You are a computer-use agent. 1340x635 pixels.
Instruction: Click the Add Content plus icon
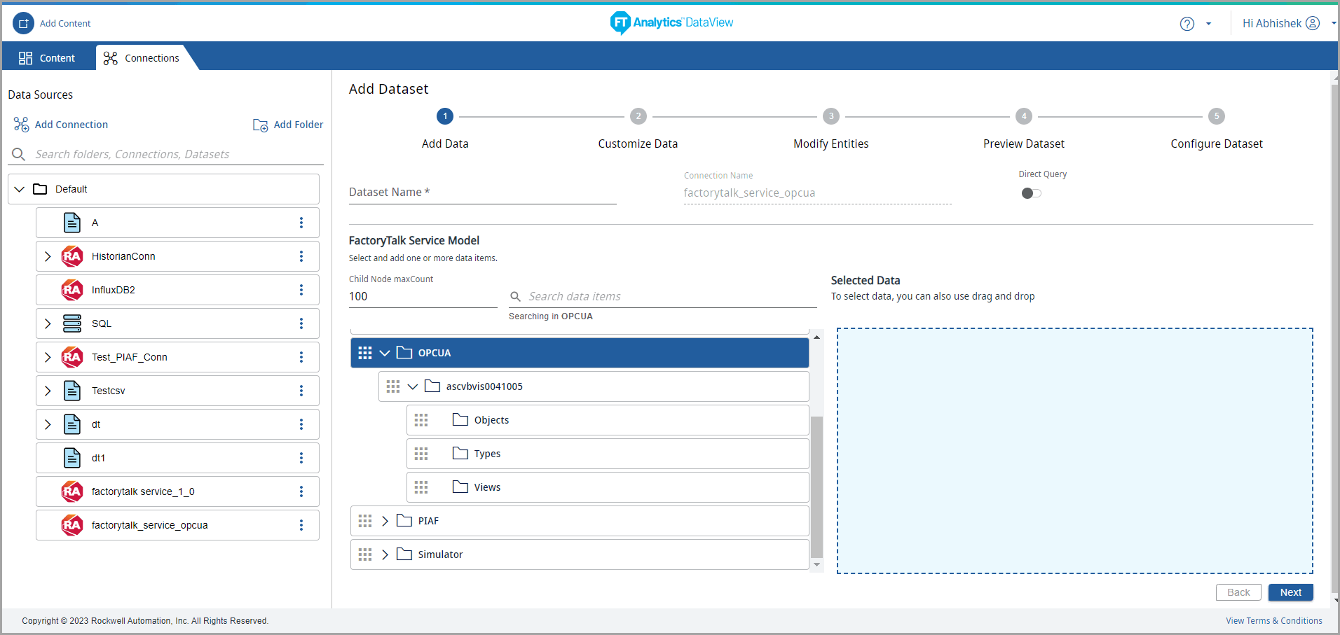[23, 23]
